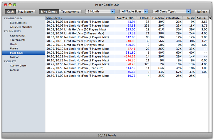
Task: Open Recent Hands summary
Action: 18,36
